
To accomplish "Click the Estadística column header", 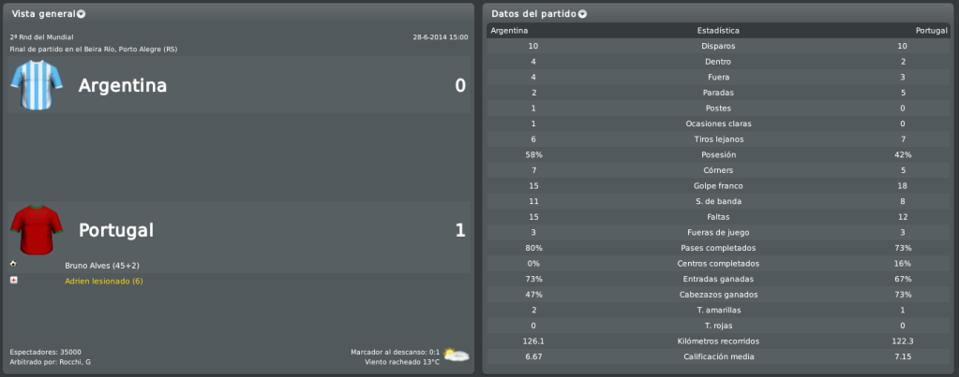I will 718,31.
